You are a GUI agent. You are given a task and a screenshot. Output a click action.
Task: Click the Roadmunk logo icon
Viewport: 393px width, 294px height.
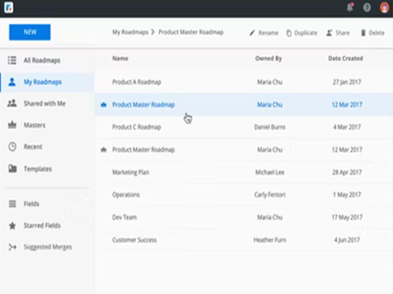click(8, 7)
